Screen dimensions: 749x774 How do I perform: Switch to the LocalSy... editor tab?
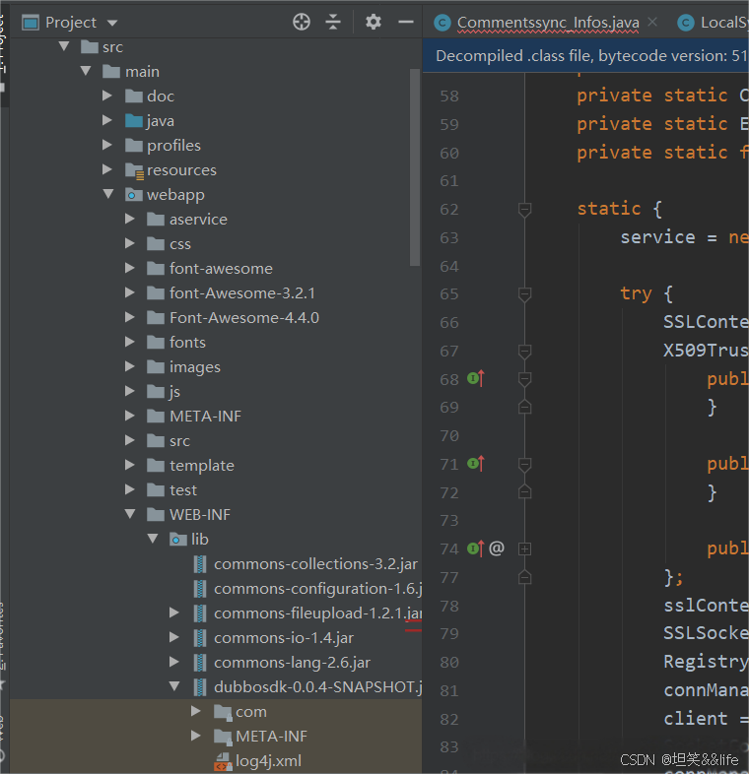pyautogui.click(x=714, y=23)
